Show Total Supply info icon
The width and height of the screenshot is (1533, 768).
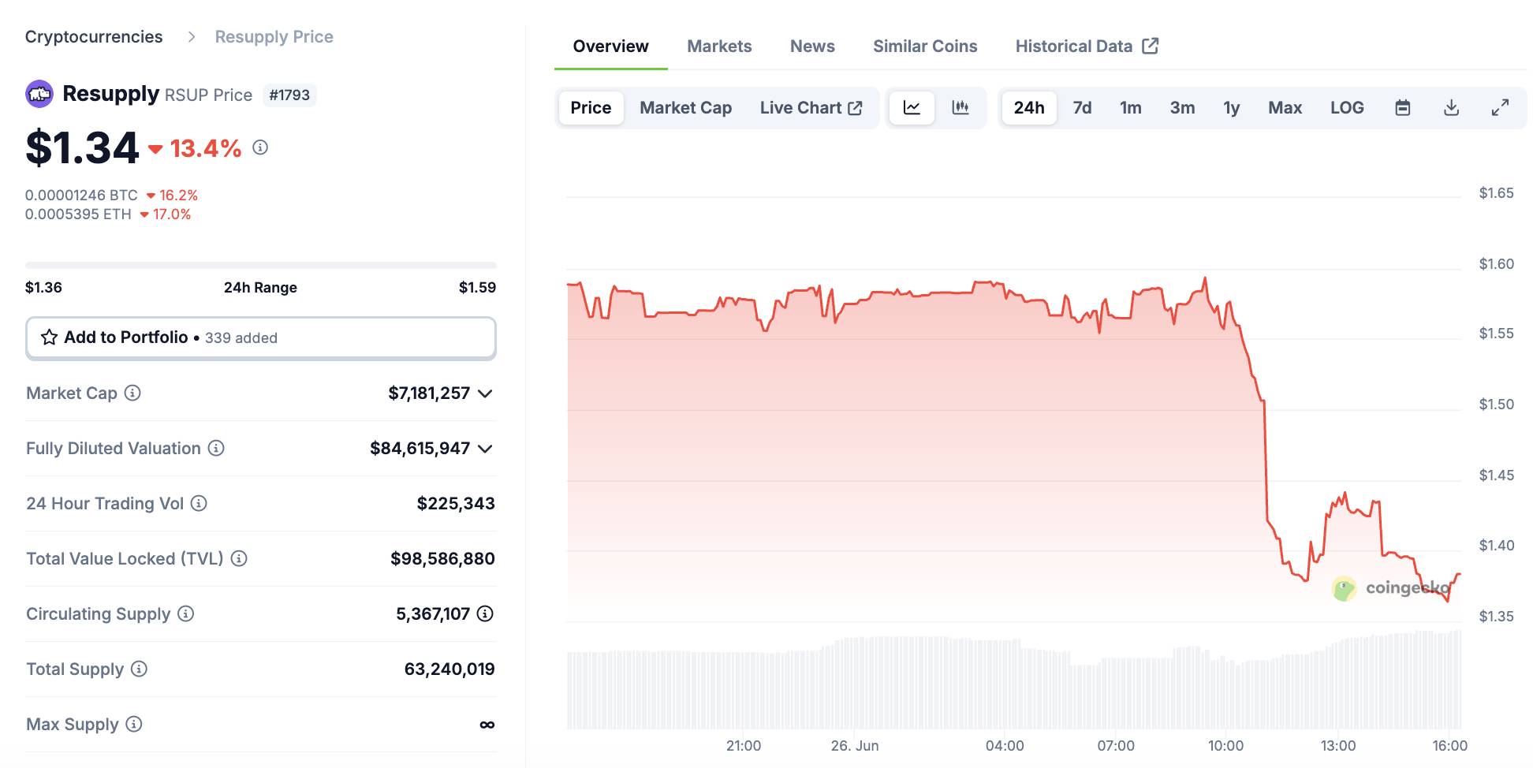tap(139, 669)
